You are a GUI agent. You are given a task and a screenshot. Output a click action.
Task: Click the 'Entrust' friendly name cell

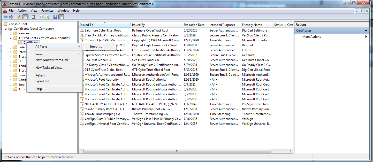click(x=247, y=50)
